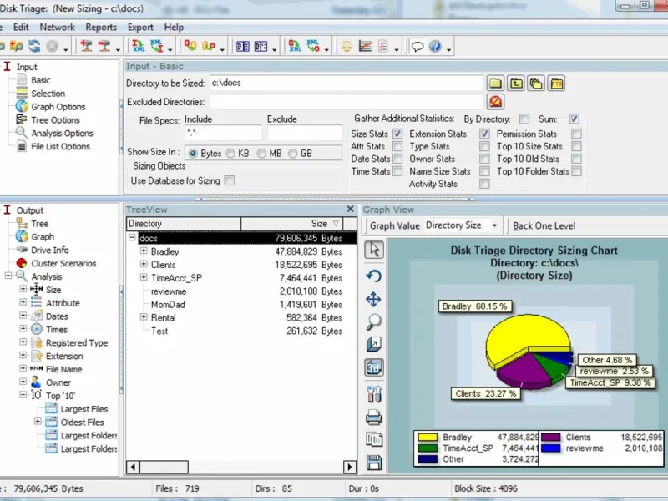Click the print graph icon

point(374,417)
